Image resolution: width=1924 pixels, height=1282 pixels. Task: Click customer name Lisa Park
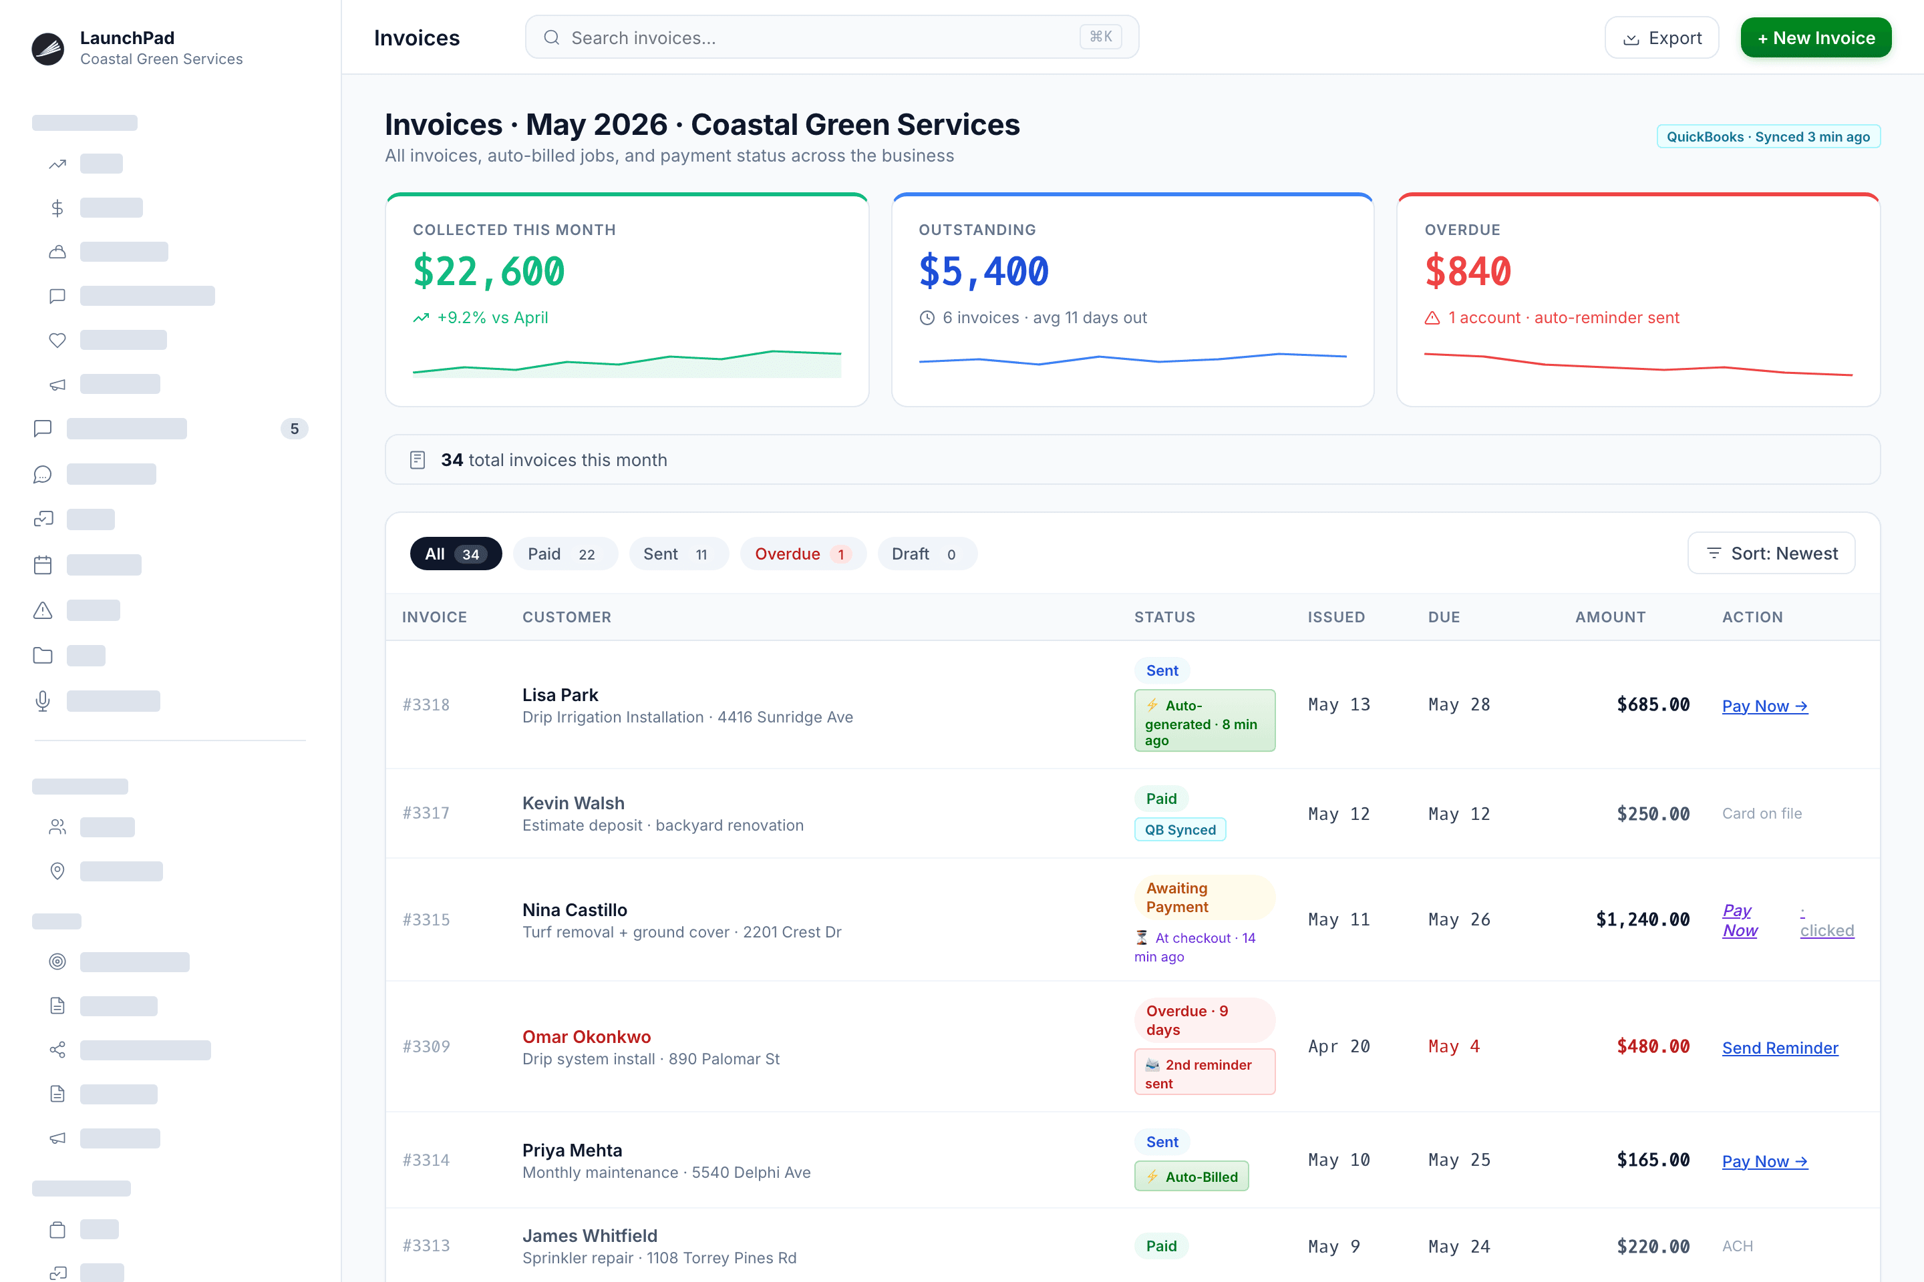[x=560, y=695]
